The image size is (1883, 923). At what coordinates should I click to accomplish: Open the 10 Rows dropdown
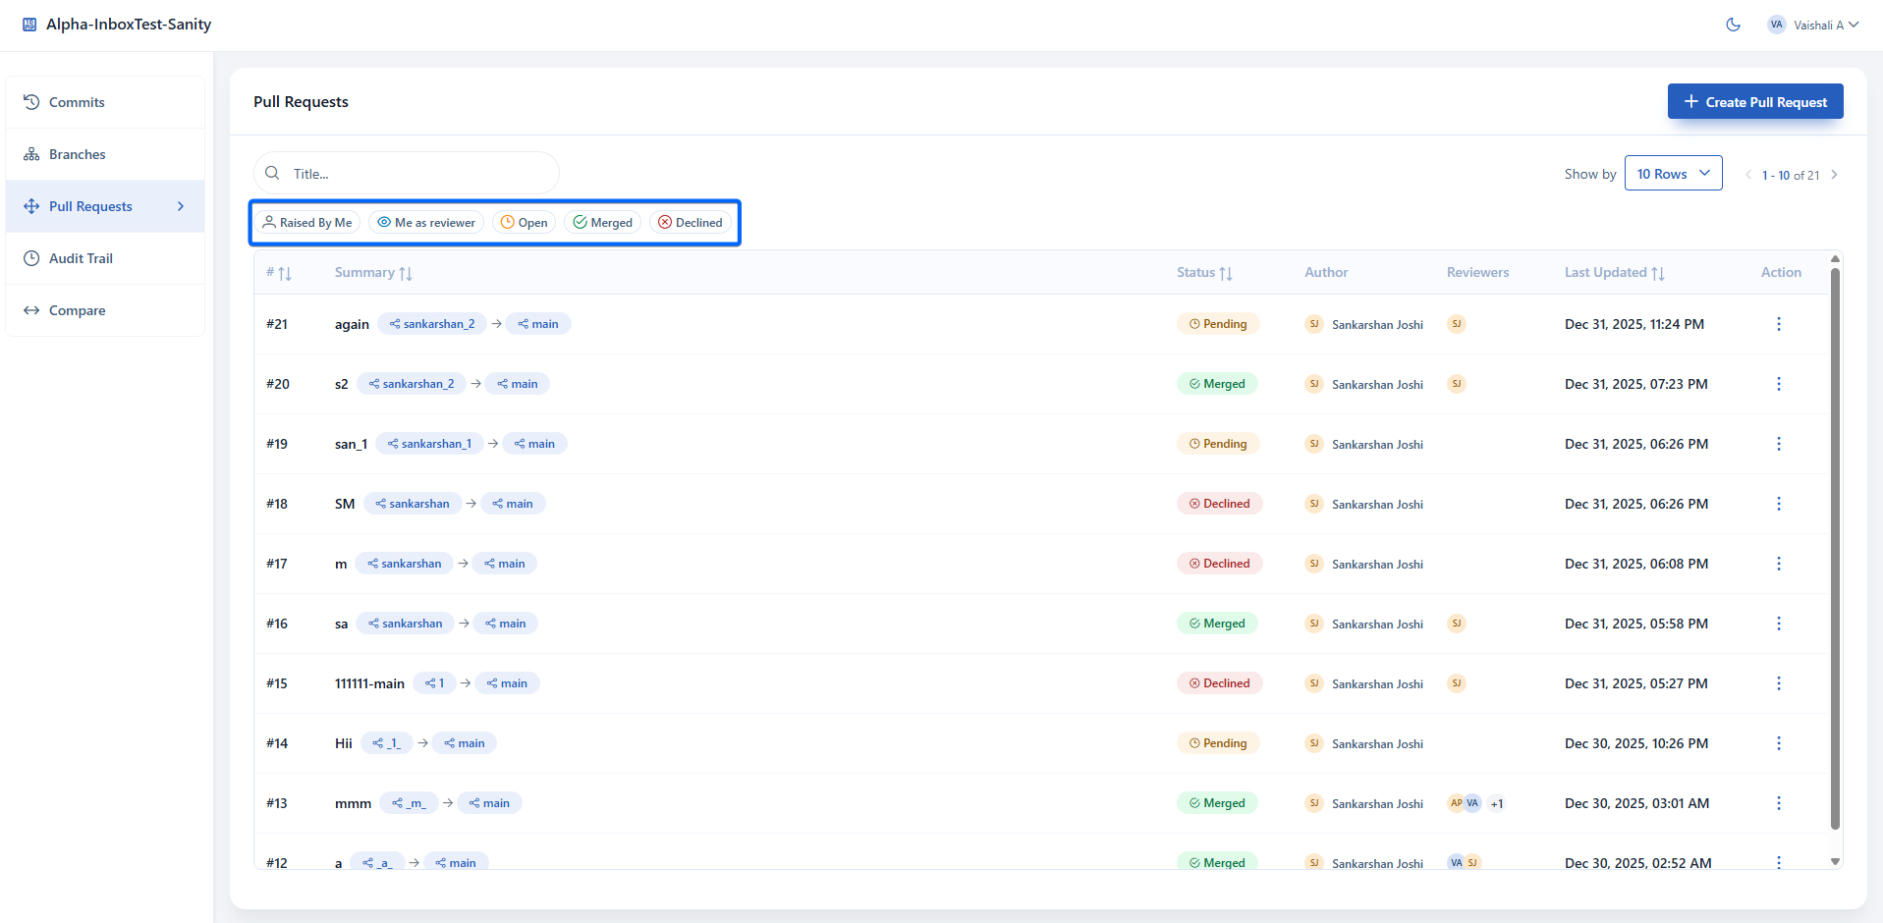click(1673, 174)
